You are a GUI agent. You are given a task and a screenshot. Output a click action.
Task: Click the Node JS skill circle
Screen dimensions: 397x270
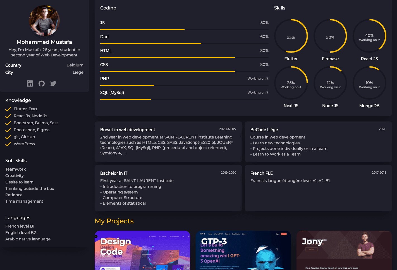point(330,83)
